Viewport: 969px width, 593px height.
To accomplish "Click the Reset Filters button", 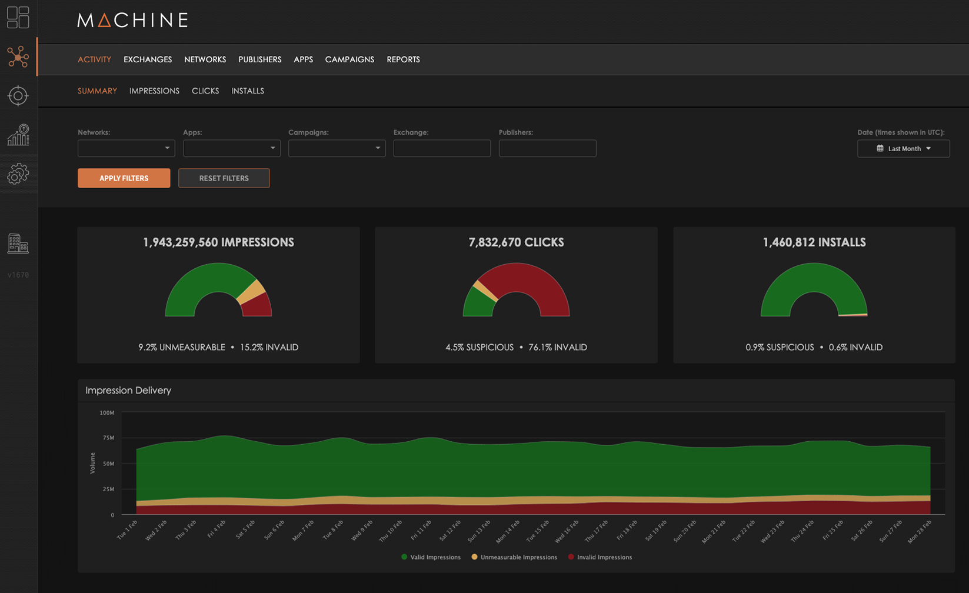I will [x=224, y=178].
